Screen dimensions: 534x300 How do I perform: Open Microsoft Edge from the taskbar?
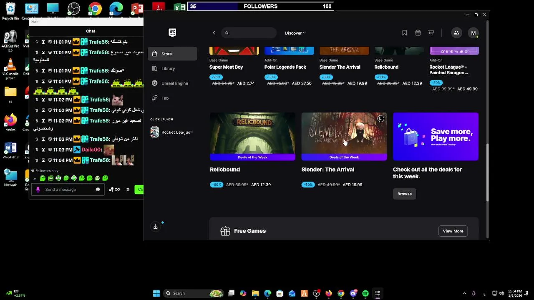click(267, 293)
